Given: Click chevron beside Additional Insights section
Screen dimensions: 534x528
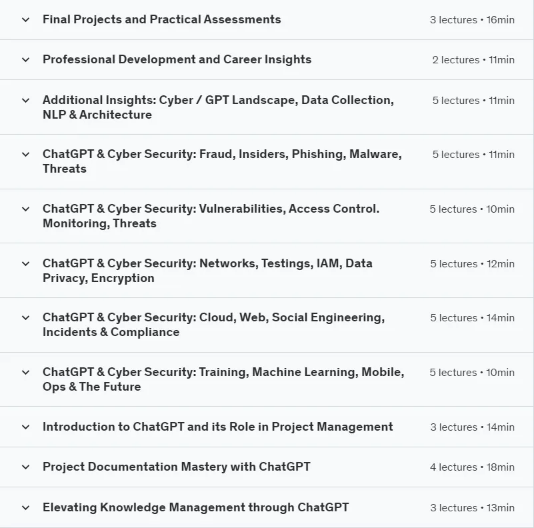Looking at the screenshot, I should [x=25, y=101].
